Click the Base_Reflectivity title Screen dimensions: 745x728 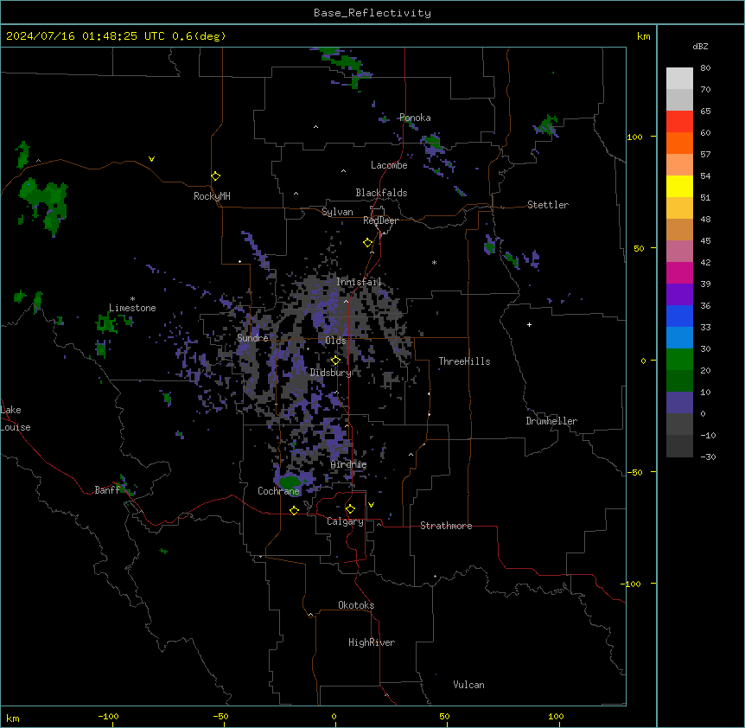pos(372,13)
